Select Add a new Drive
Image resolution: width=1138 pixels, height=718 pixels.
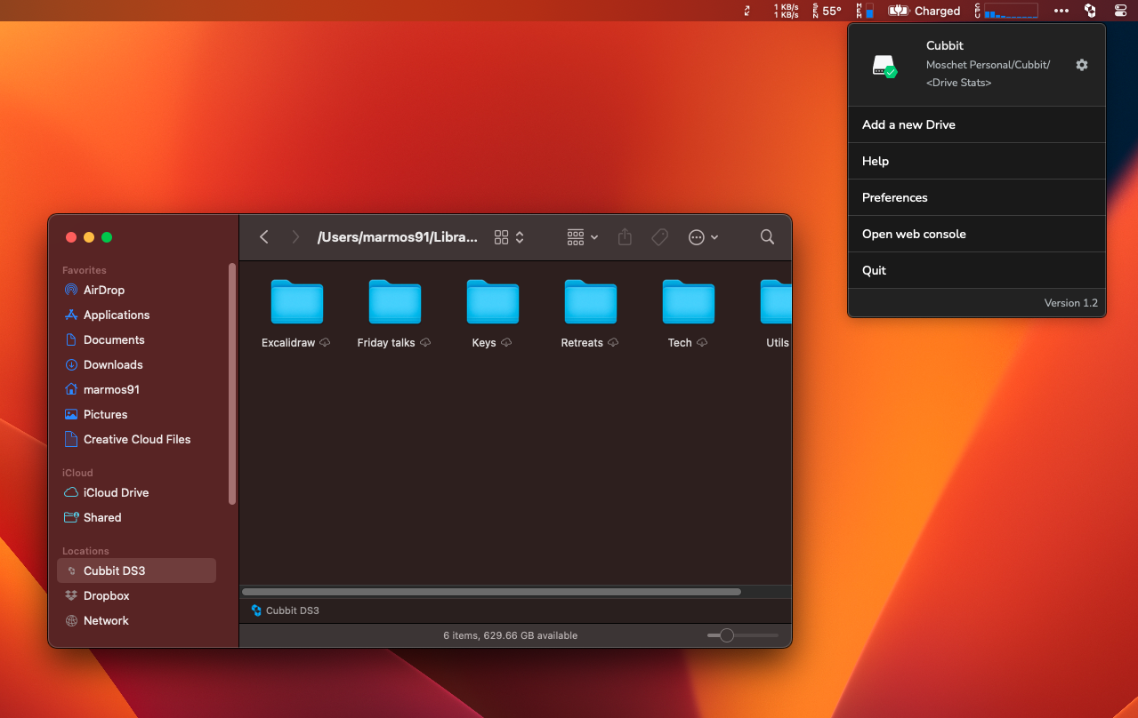(908, 124)
